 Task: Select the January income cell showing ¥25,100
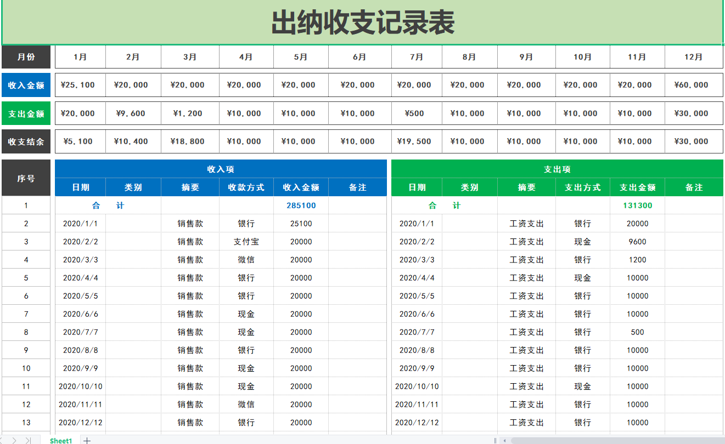(x=80, y=84)
